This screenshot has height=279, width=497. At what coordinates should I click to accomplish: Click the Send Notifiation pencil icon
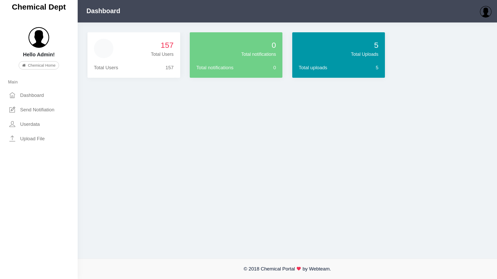(12, 110)
